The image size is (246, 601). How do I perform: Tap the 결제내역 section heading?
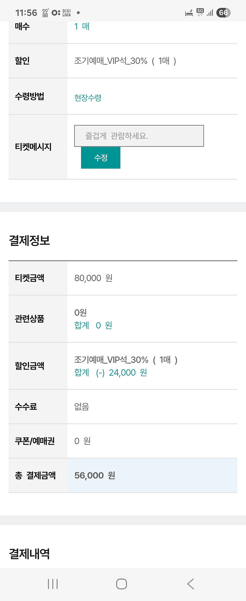tap(30, 554)
